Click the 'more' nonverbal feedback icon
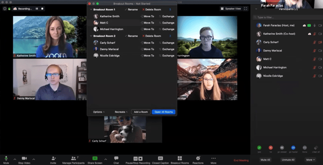 click(x=304, y=147)
